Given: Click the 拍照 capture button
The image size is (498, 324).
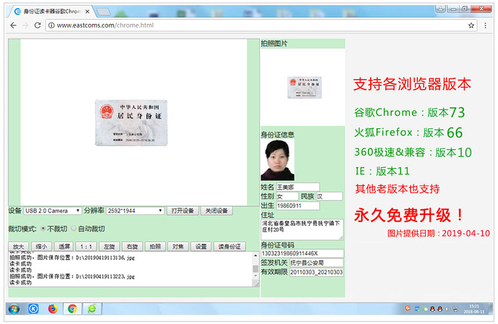Looking at the screenshot, I should [155, 247].
